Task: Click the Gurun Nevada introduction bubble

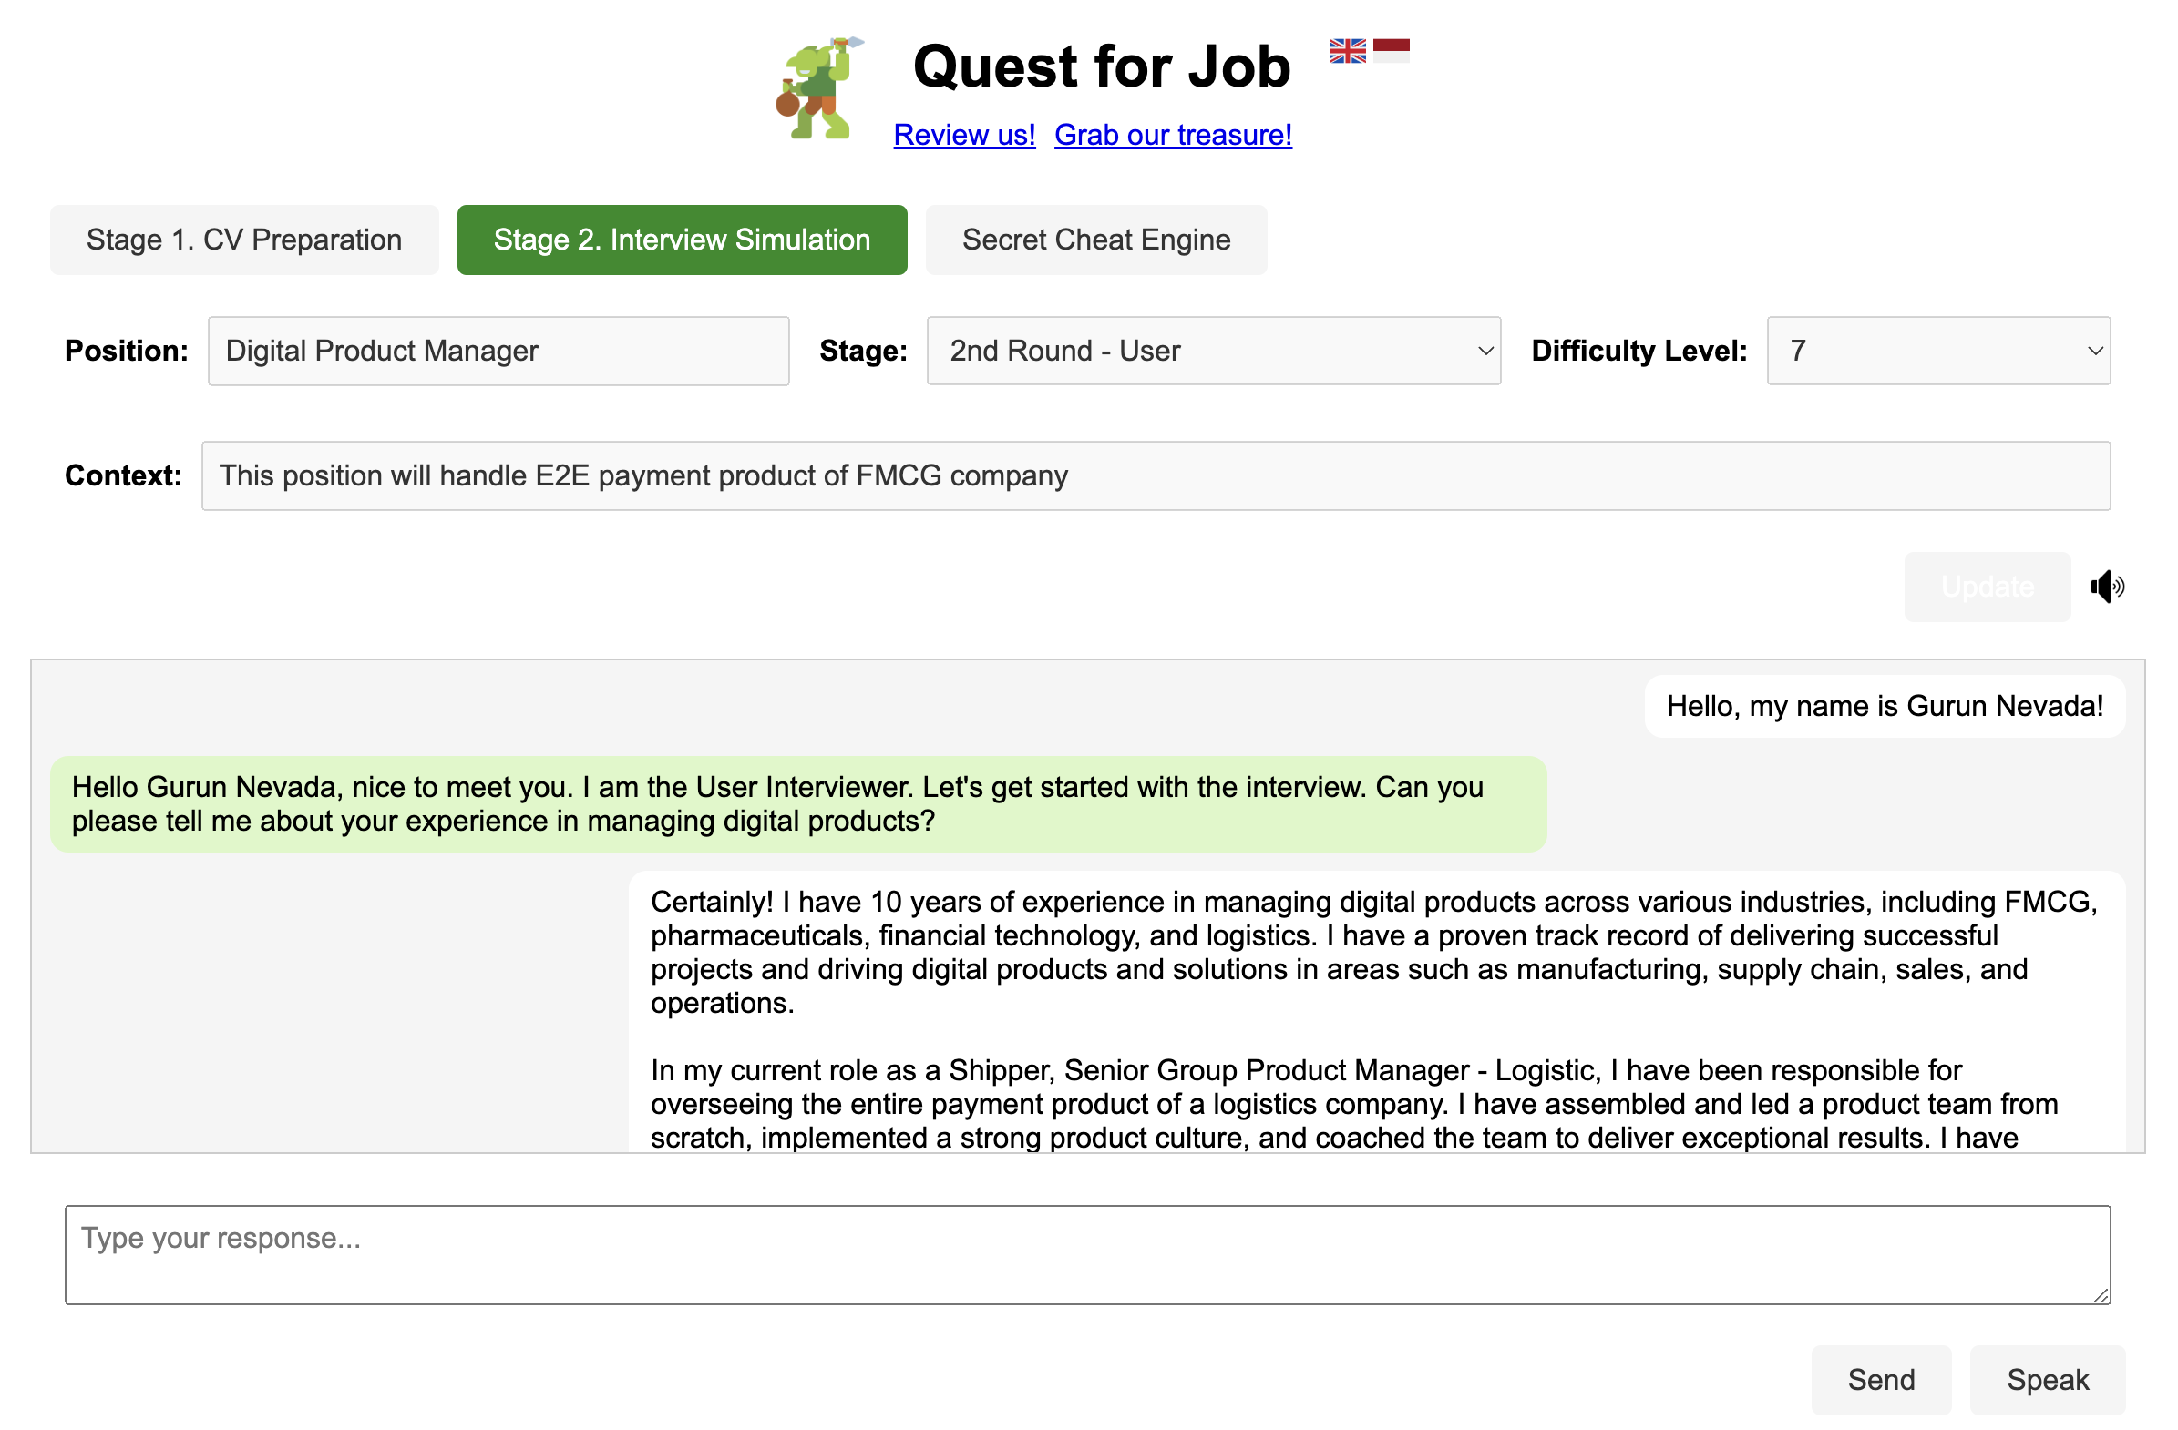Action: click(1884, 705)
